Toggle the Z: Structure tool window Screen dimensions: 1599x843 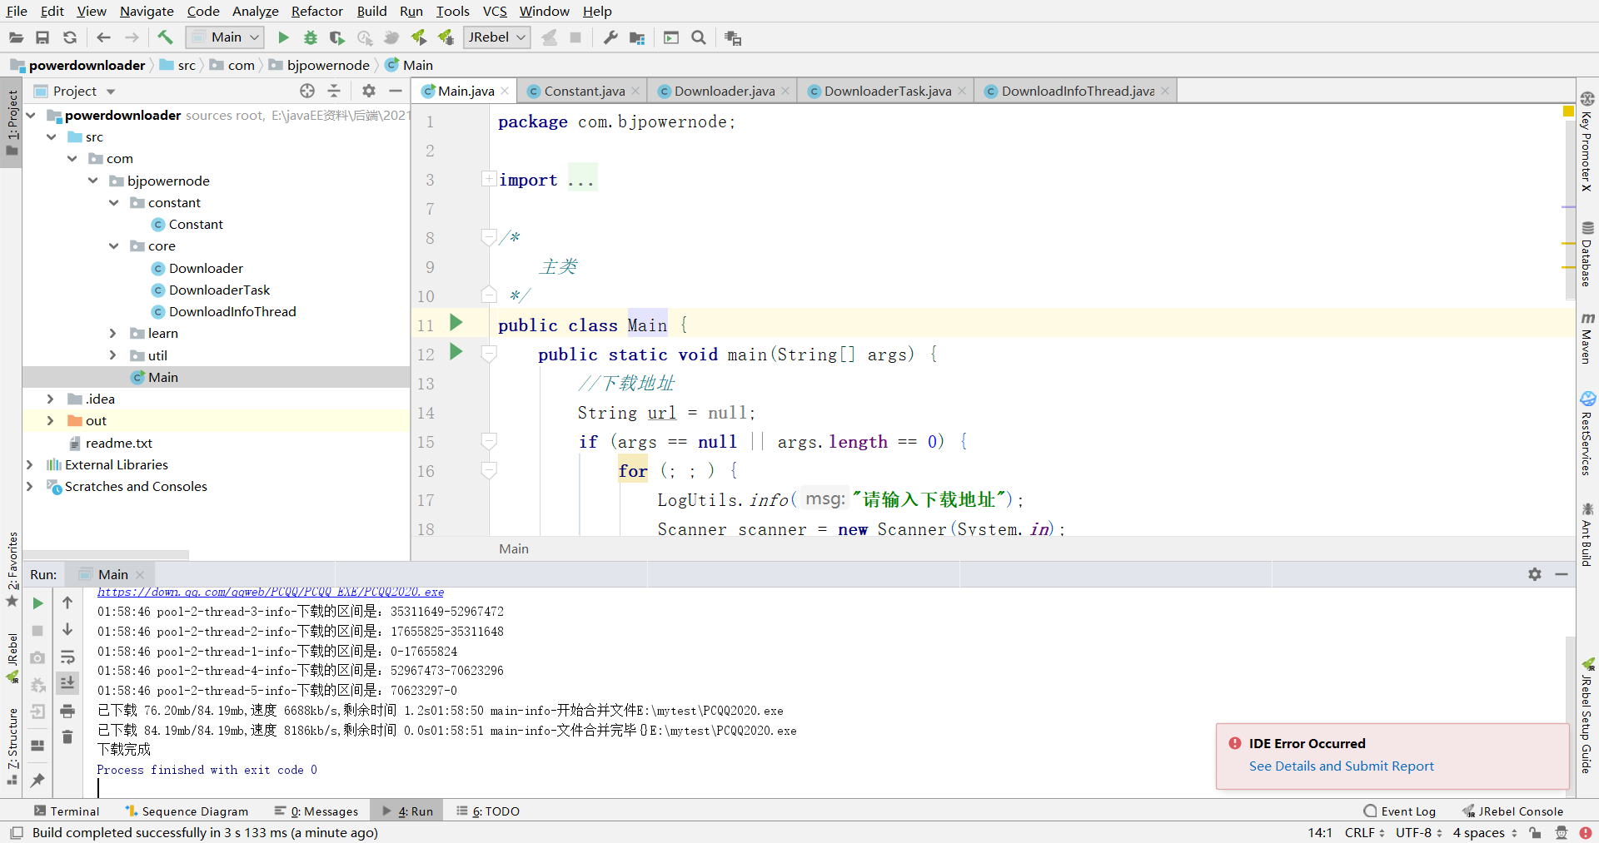click(x=12, y=746)
